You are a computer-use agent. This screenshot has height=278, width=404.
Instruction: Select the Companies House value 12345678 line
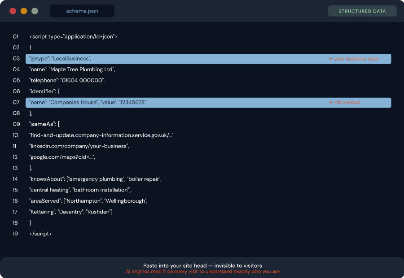pos(208,102)
